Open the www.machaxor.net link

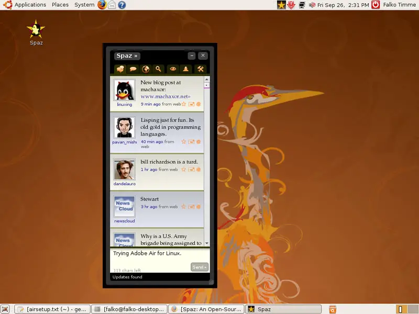[x=166, y=96]
